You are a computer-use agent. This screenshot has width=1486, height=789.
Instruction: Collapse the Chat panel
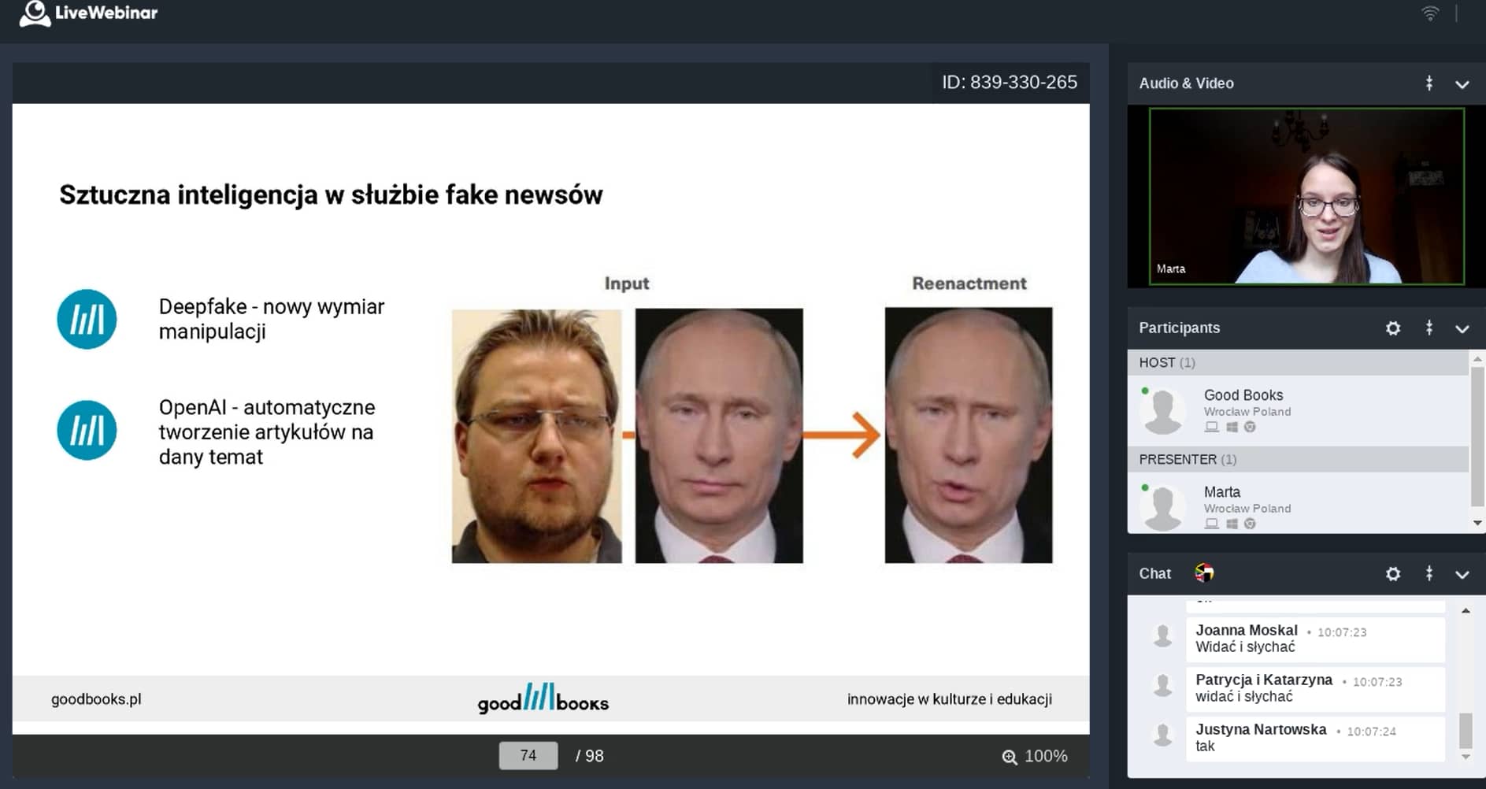[x=1462, y=575]
